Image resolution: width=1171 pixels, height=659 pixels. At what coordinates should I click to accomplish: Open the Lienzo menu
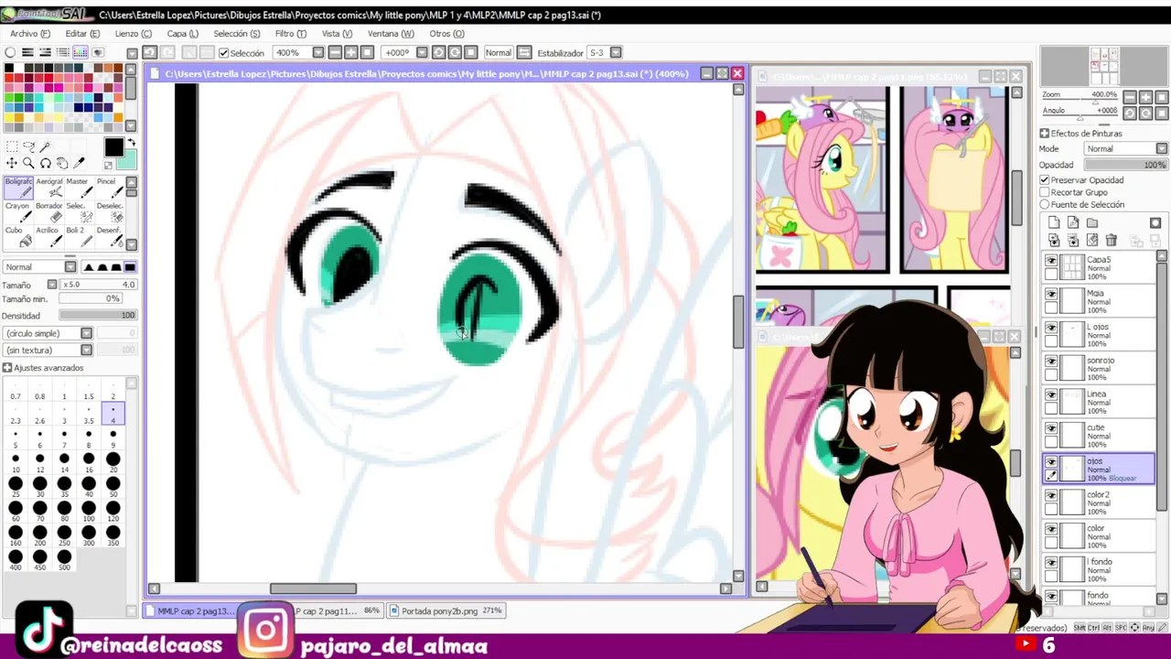[134, 34]
